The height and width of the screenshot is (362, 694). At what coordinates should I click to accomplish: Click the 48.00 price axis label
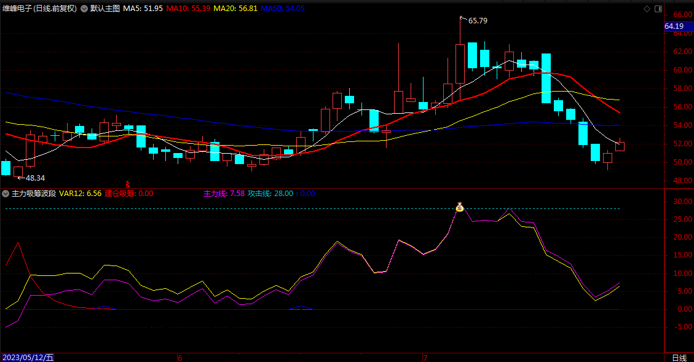[x=682, y=181]
